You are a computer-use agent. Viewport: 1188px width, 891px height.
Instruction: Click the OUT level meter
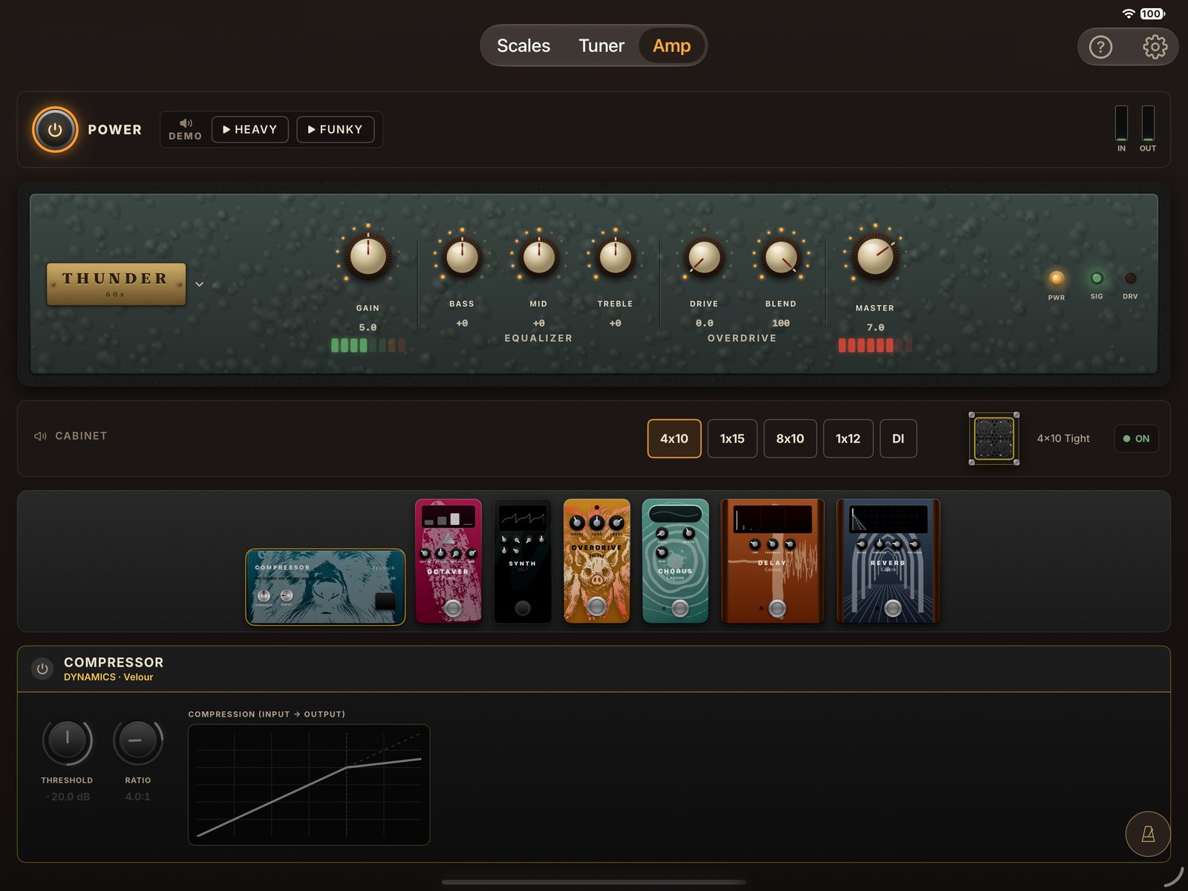pyautogui.click(x=1148, y=123)
